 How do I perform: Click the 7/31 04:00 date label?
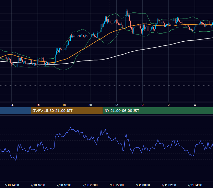195,185
